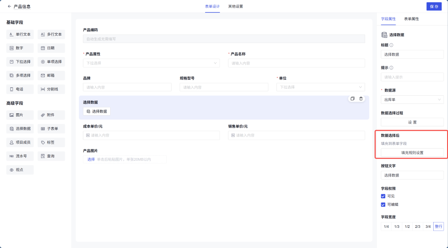This screenshot has width=448, height=248.
Task: Expand the 单位 dropdown selector
Action: (x=320, y=87)
